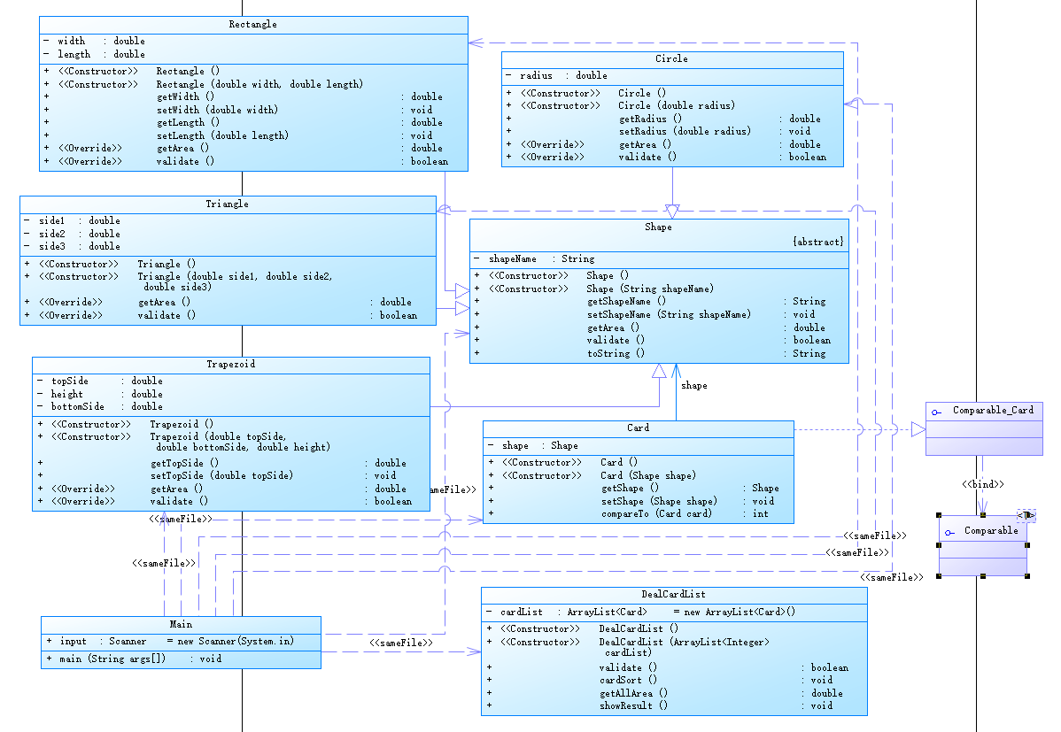
Task: Click the hollow generalization arrowhead below Circle
Action: tap(672, 211)
